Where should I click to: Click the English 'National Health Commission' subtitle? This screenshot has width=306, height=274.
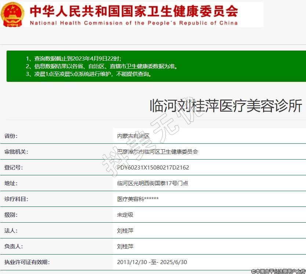click(x=134, y=23)
